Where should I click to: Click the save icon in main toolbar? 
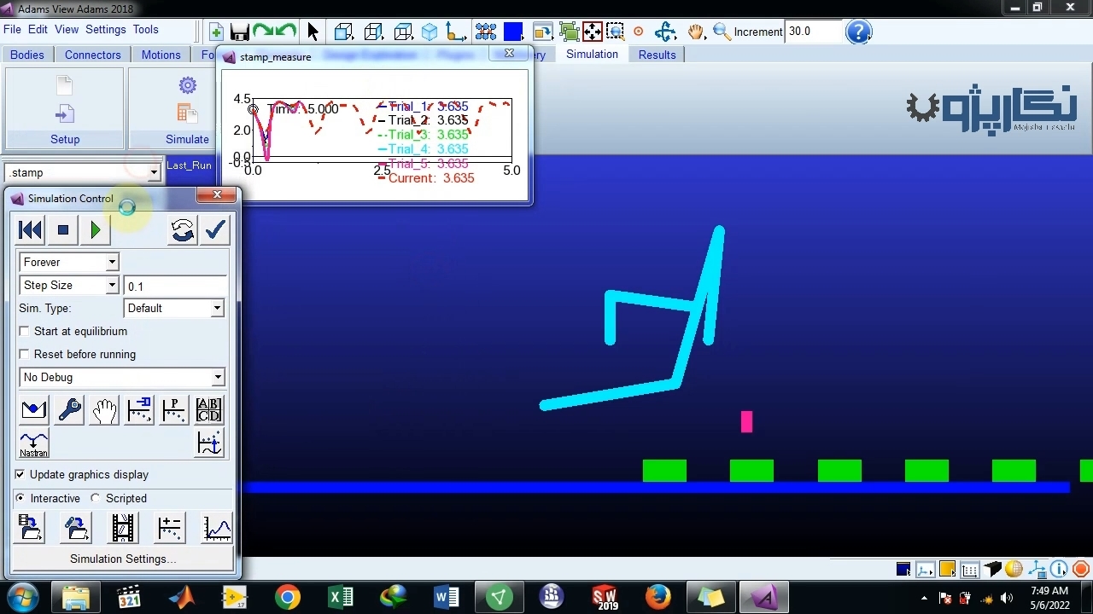[x=239, y=32]
